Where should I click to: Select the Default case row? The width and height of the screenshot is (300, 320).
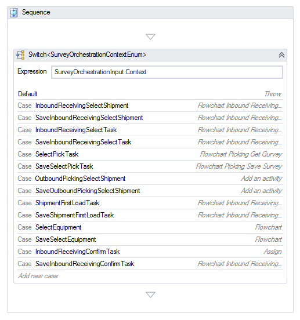coord(150,94)
